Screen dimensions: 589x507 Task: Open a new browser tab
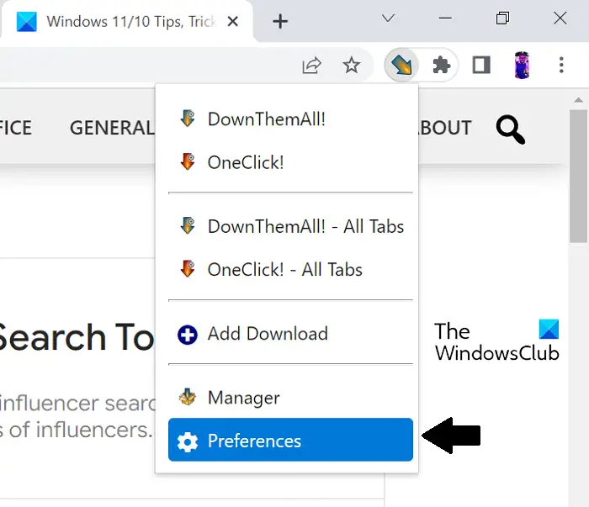(x=280, y=21)
